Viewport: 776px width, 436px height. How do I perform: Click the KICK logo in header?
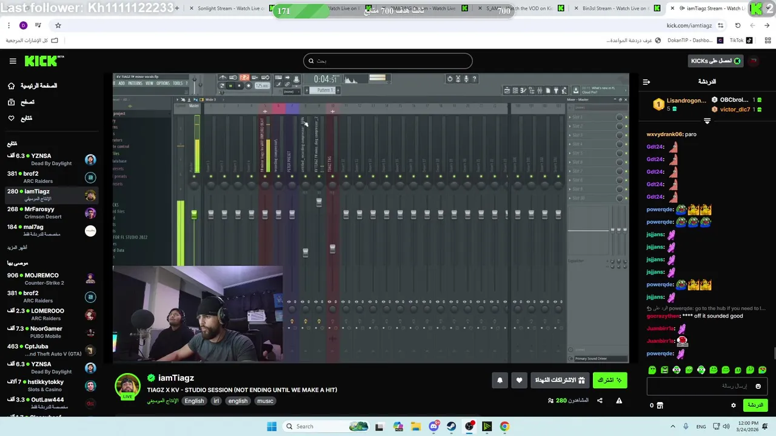pyautogui.click(x=44, y=61)
